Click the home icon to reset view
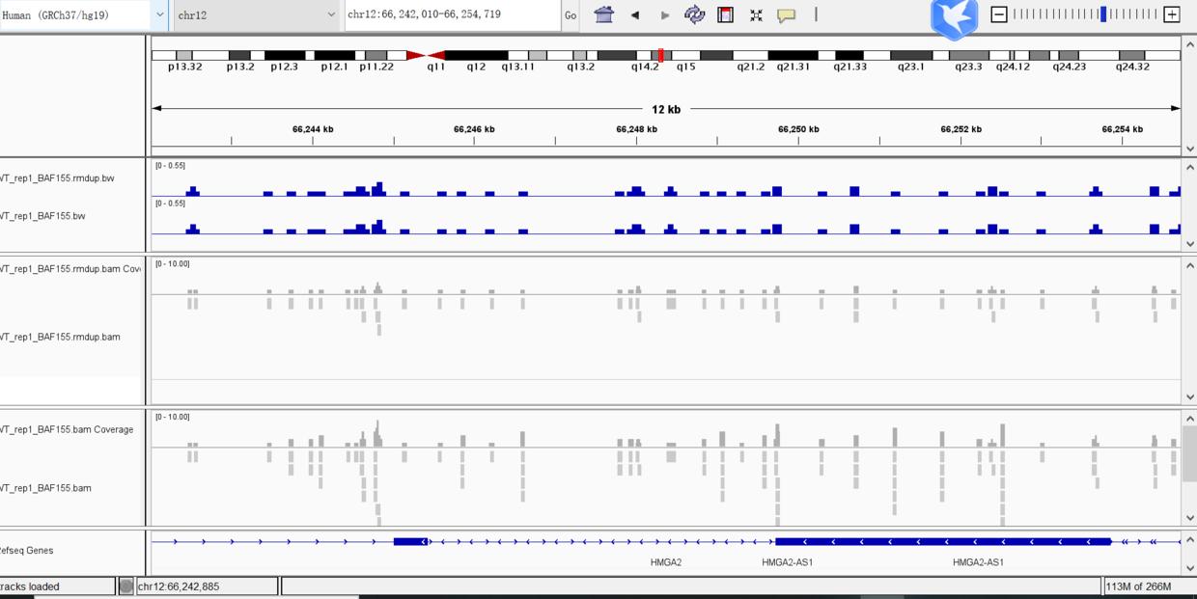Screen dimensions: 1197x599 tap(604, 14)
